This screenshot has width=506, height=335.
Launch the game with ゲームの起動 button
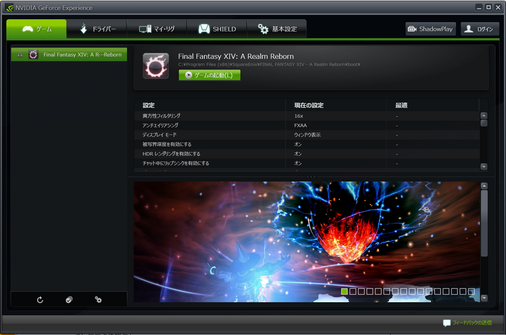click(x=209, y=75)
